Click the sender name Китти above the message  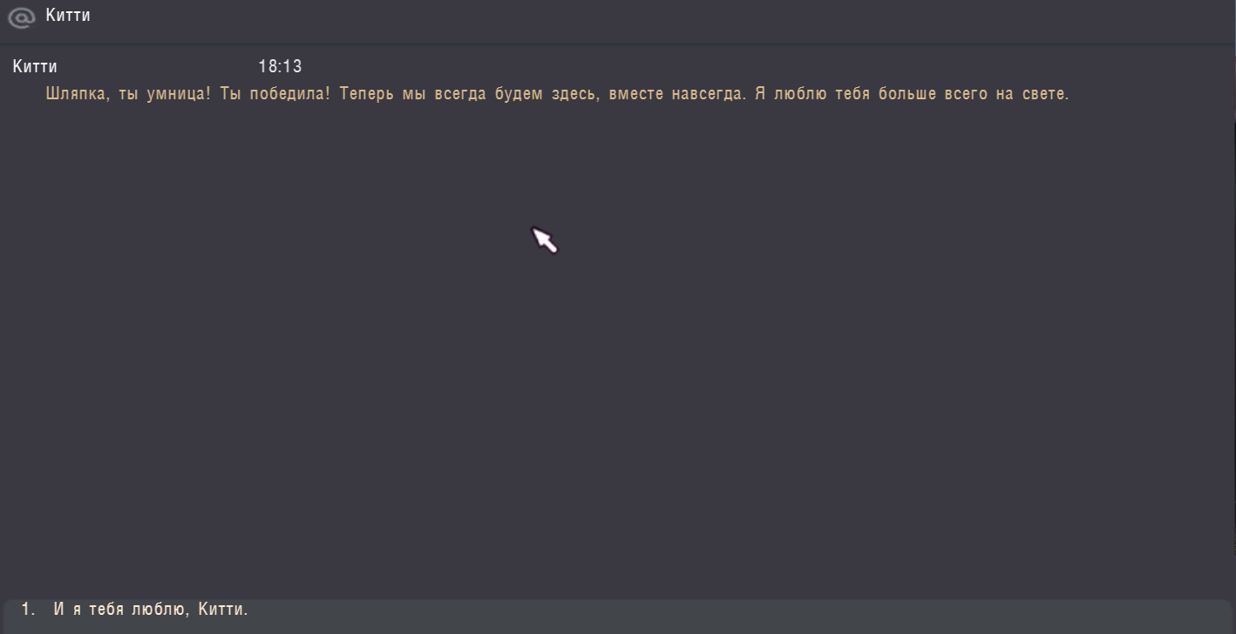click(x=36, y=66)
